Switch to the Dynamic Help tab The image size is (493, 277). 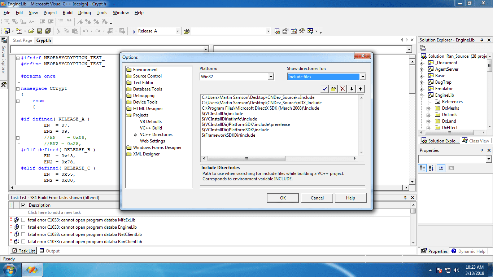(468, 251)
